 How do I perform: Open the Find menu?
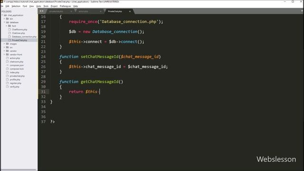pyautogui.click(x=25, y=6)
